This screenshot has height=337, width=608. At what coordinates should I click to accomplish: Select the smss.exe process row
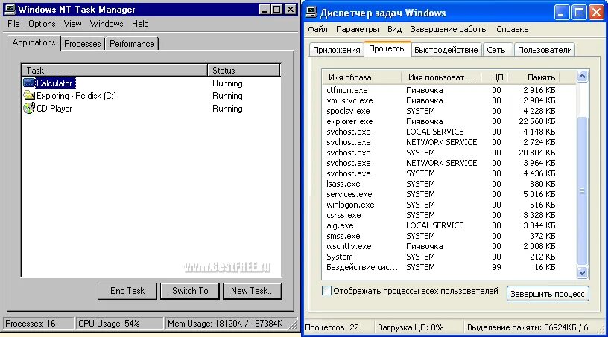click(449, 236)
